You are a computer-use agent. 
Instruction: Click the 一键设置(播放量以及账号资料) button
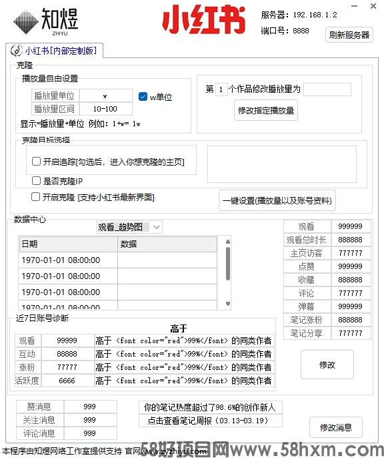coord(277,200)
